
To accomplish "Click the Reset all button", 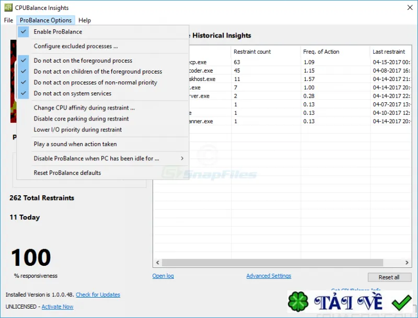I will point(389,277).
